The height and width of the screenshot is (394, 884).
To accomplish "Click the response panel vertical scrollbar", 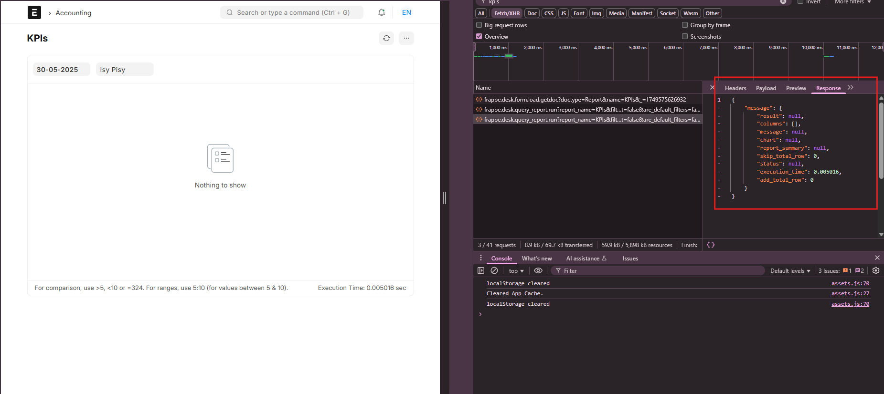I will tap(881, 141).
